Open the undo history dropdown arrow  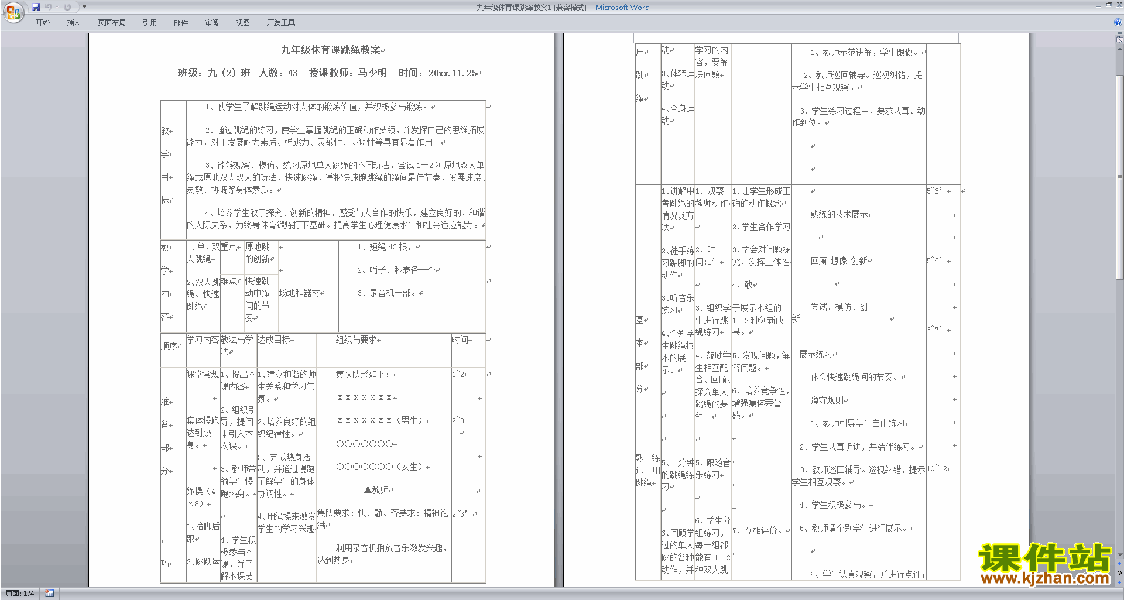[x=57, y=7]
